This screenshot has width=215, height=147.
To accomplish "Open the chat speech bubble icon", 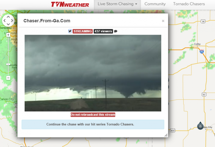I will [x=116, y=31].
